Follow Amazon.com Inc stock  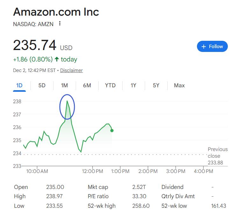212,47
